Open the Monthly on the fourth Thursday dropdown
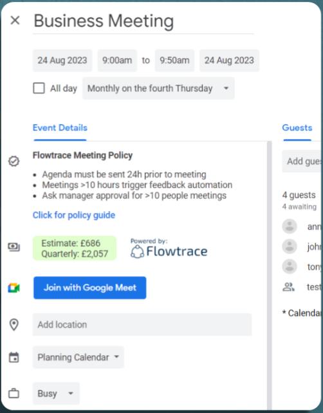The height and width of the screenshot is (413, 323). pyautogui.click(x=158, y=88)
